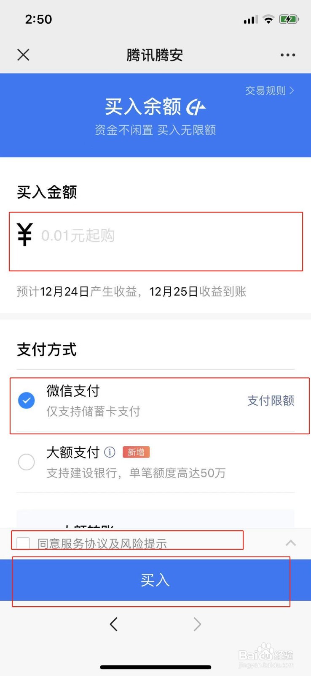The image size is (311, 676).
Task: Tap the Wi-Fi status icon
Action: click(x=268, y=19)
